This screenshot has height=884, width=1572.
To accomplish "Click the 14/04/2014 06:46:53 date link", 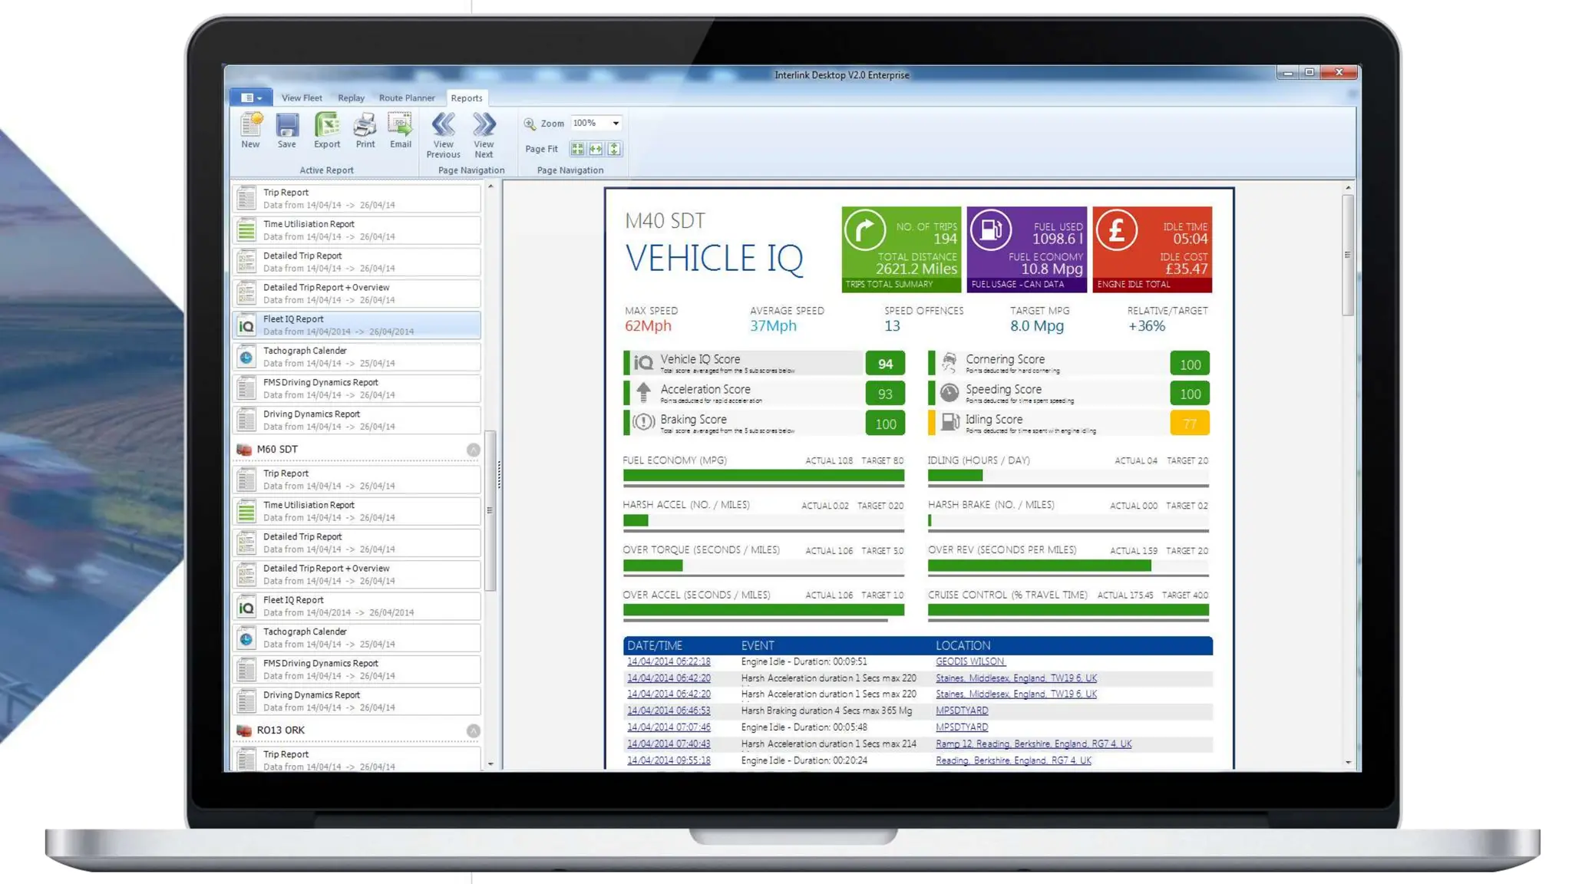I will point(669,711).
